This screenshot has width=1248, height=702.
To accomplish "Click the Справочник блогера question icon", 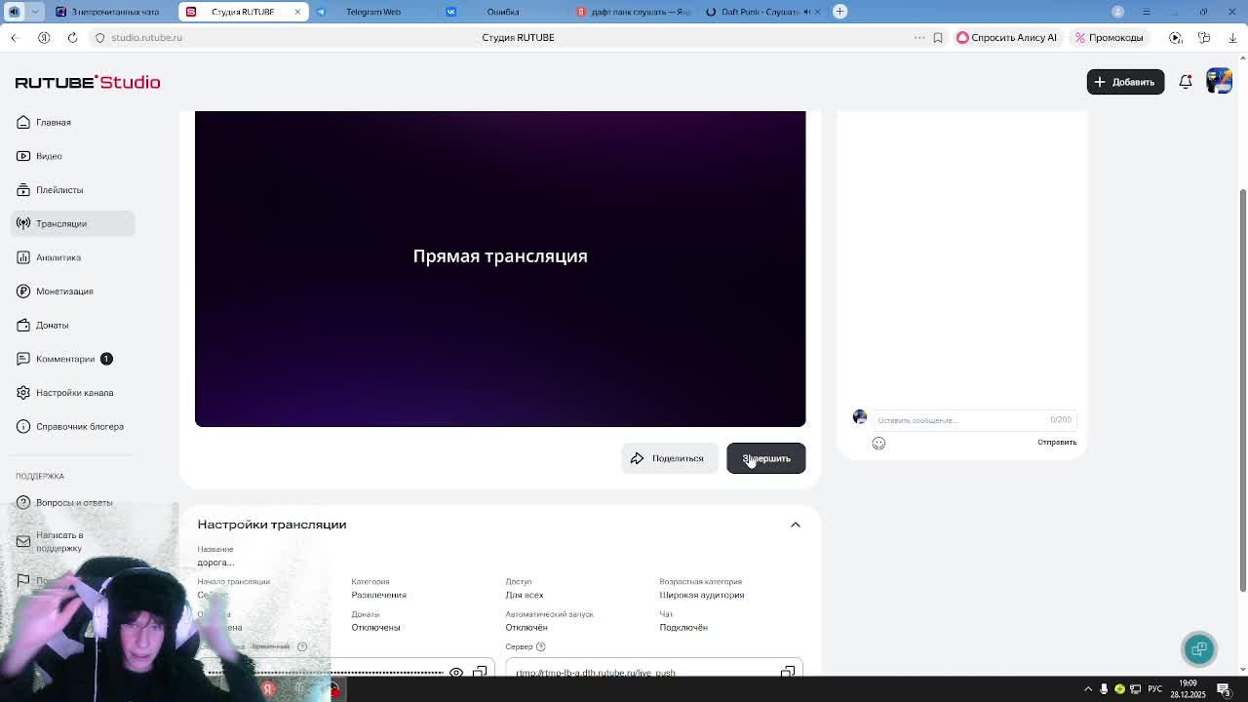I will (x=23, y=426).
